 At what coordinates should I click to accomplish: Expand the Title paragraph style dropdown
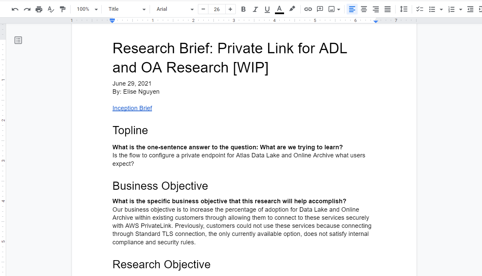(127, 9)
